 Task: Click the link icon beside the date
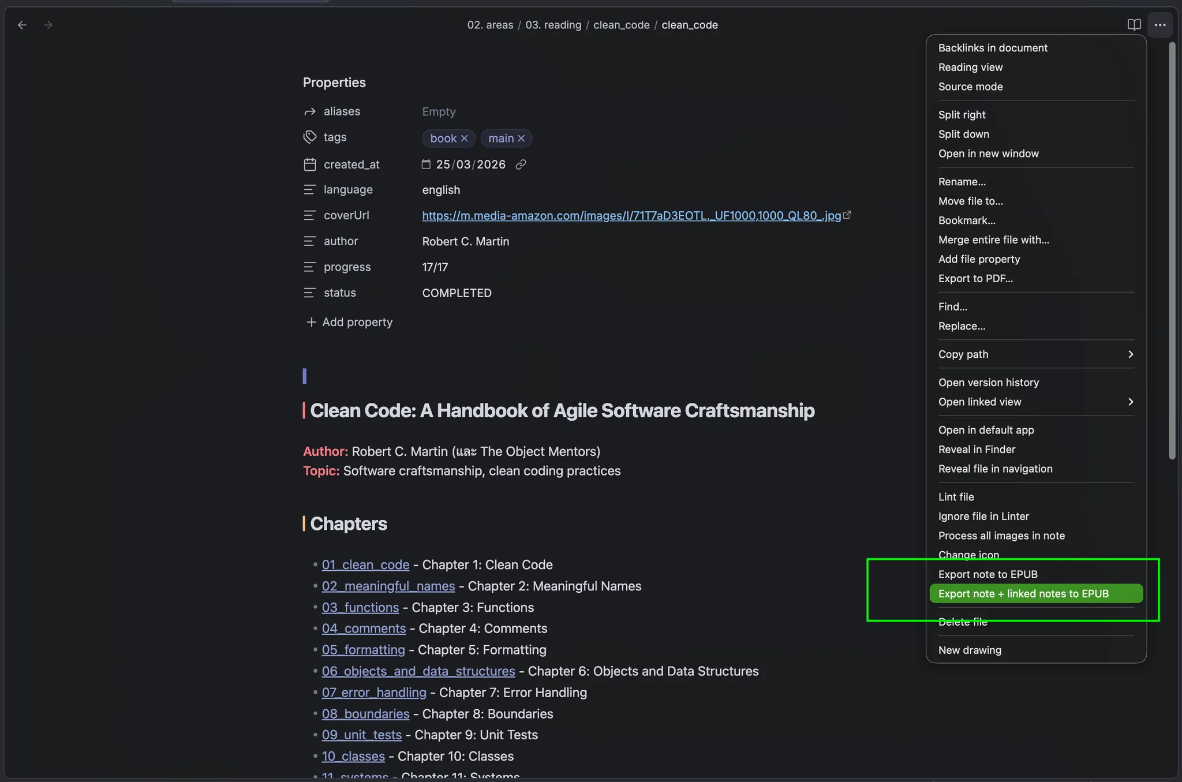(x=521, y=164)
